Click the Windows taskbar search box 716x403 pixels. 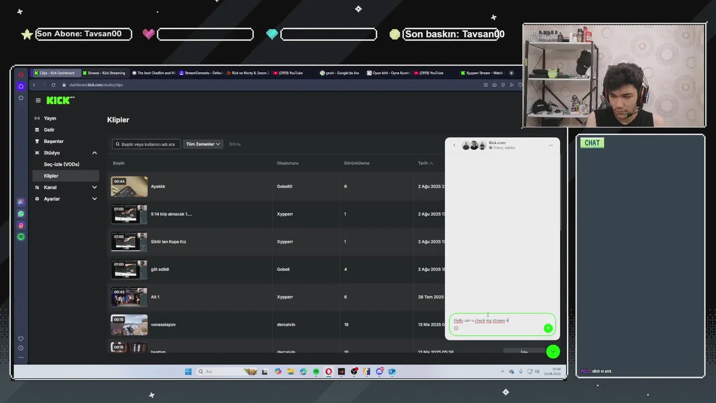(x=228, y=372)
